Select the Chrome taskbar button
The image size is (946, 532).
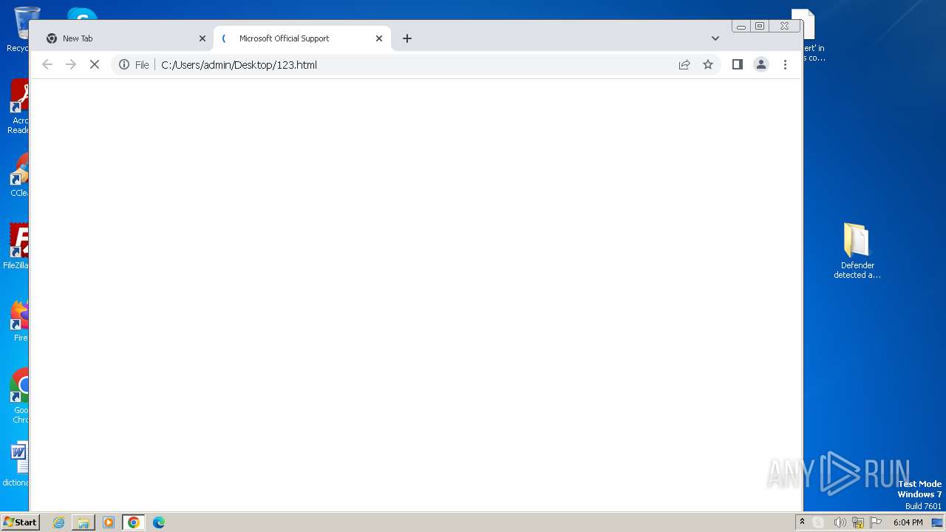click(x=134, y=522)
